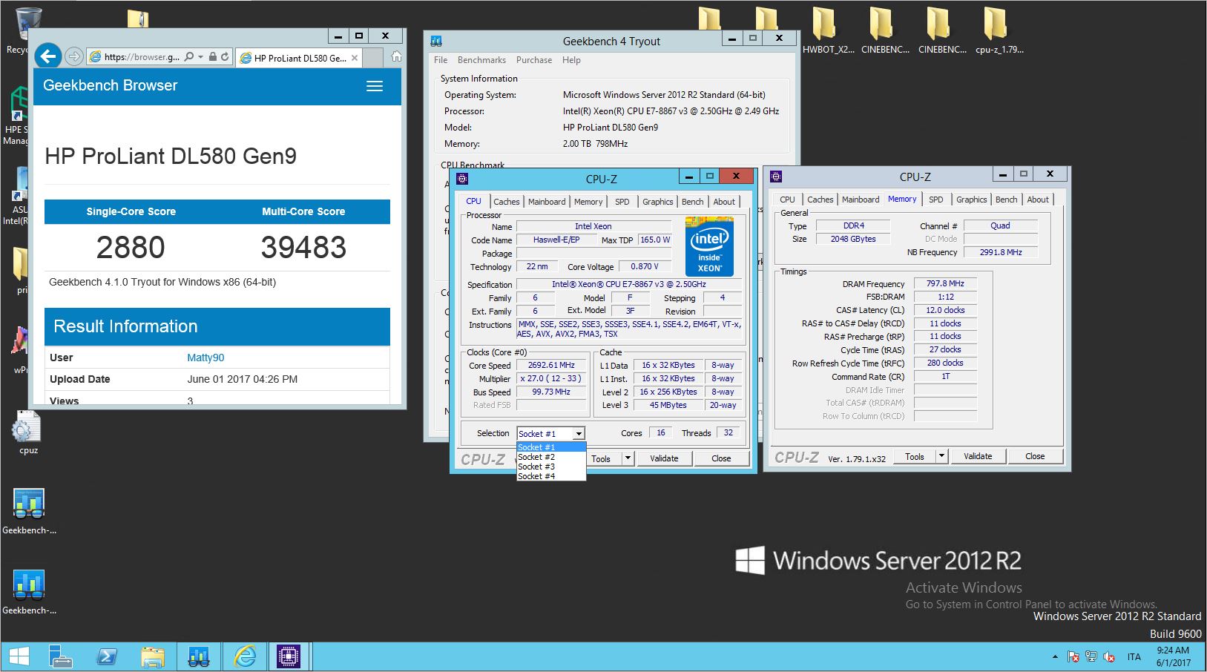Image resolution: width=1207 pixels, height=672 pixels.
Task: Click the lock security icon in address bar
Action: (x=213, y=56)
